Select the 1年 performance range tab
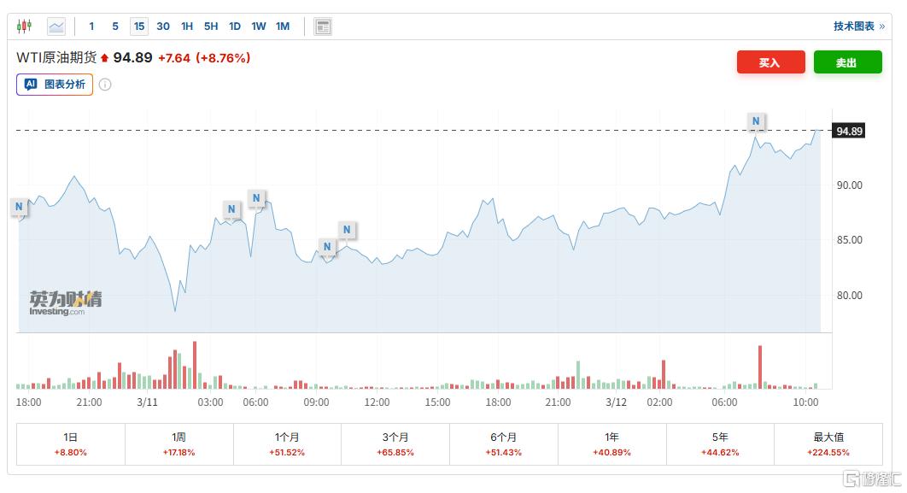The width and height of the screenshot is (907, 493). [x=611, y=443]
